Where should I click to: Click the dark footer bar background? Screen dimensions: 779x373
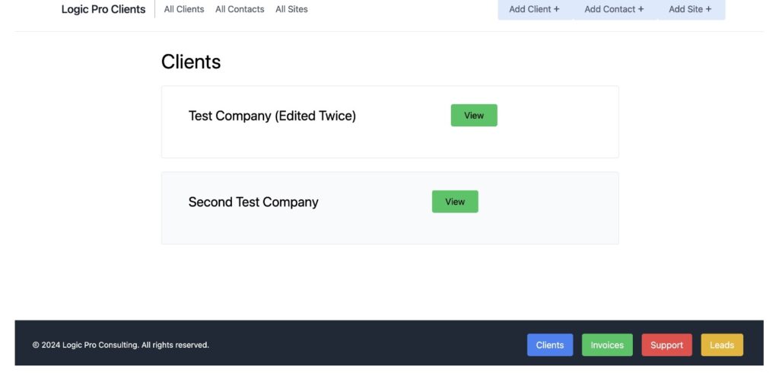(367, 343)
